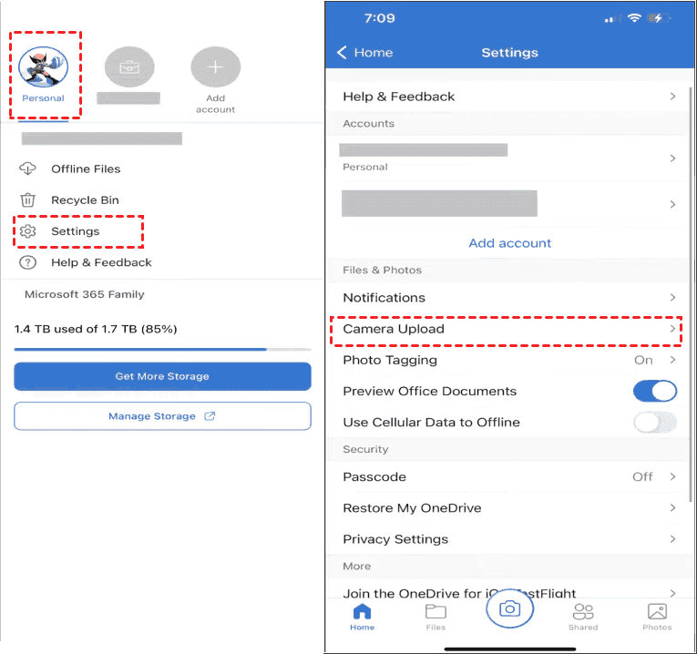Switch to the Shared tab label
This screenshot has height=654, width=697.
583,628
